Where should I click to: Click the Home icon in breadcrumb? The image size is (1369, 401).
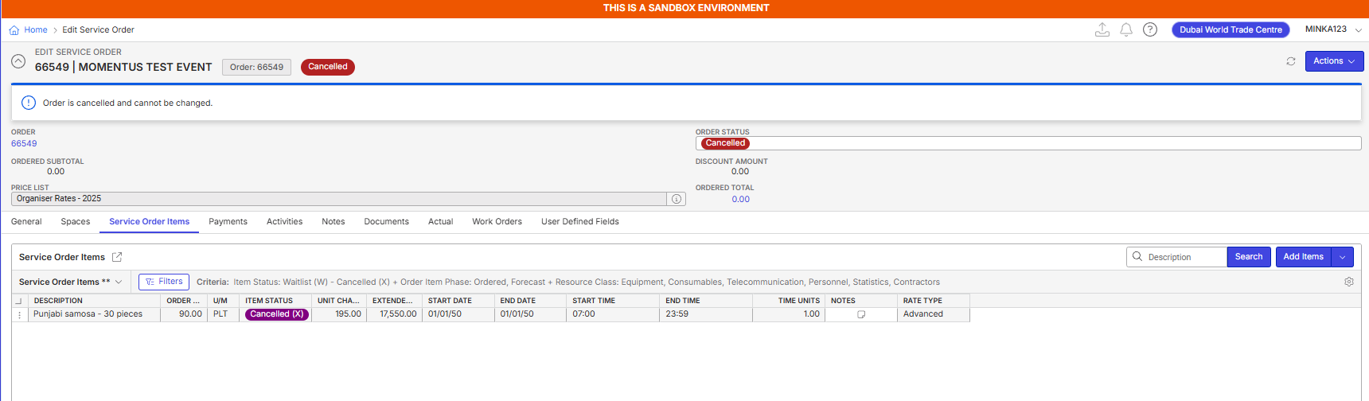pyautogui.click(x=14, y=30)
